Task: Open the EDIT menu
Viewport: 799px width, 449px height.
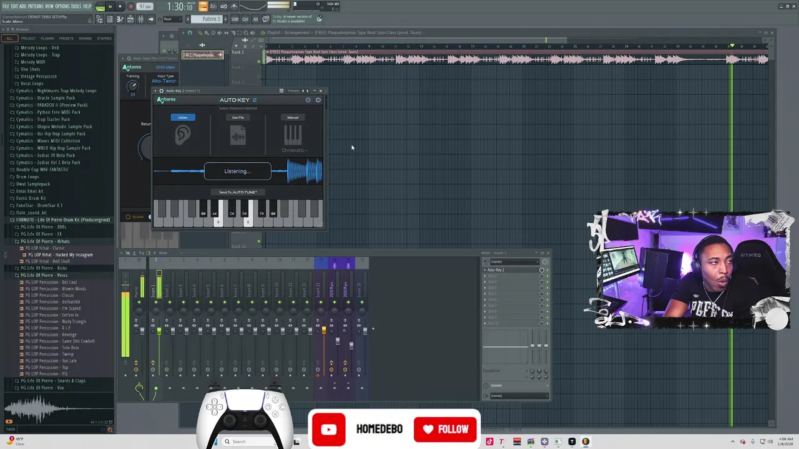Action: [14, 6]
